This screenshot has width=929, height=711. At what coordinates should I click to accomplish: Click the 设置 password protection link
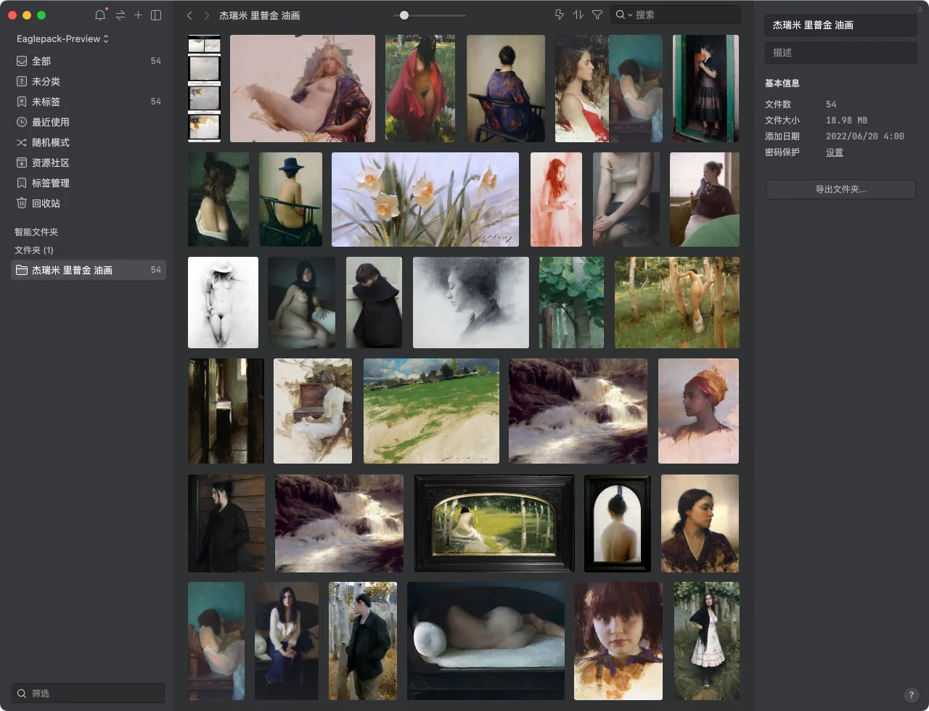(835, 152)
